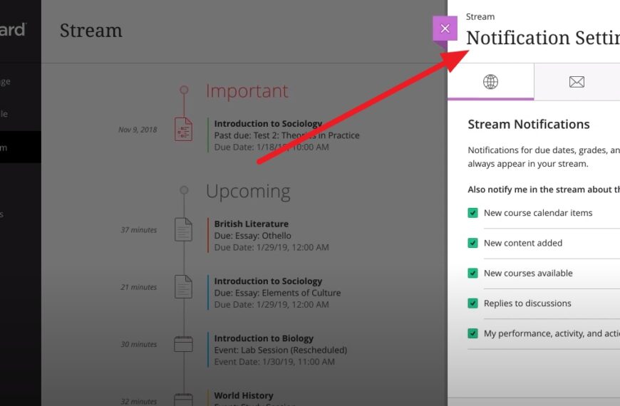The width and height of the screenshot is (620, 406).
Task: Toggle My performance, activity checkbox
Action: (472, 333)
